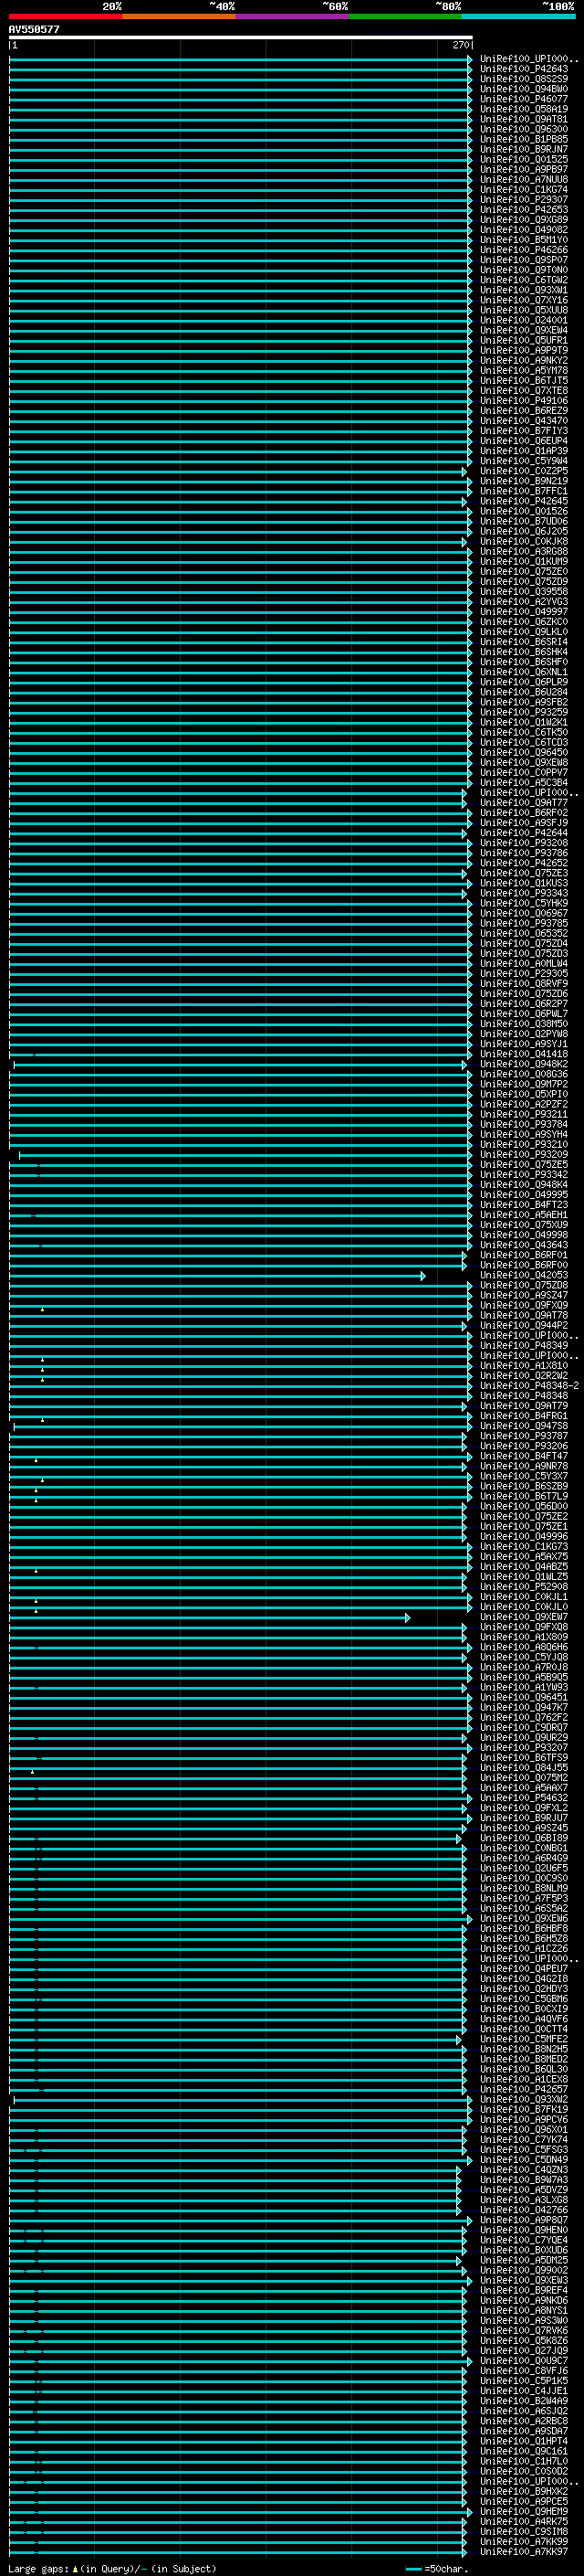Image resolution: width=584 pixels, height=2576 pixels.
Task: Select hit label UniRef100_P42653
Action: tap(524, 209)
